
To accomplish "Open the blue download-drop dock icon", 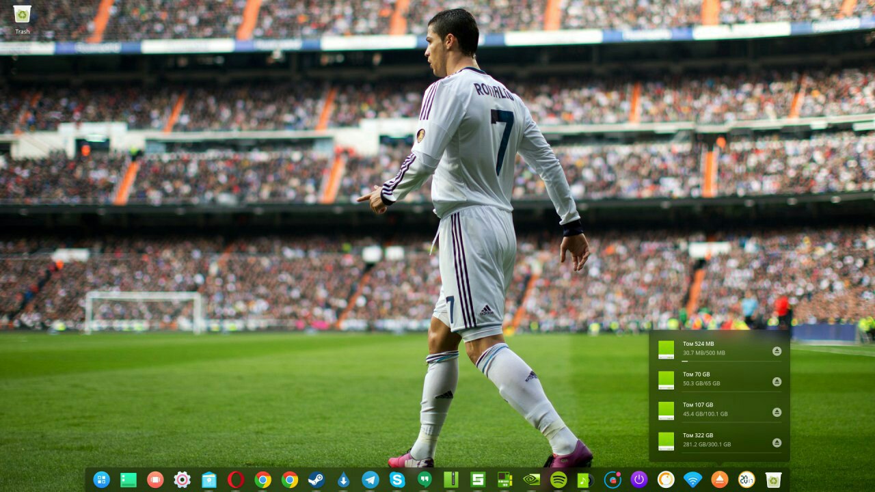I will pyautogui.click(x=343, y=480).
